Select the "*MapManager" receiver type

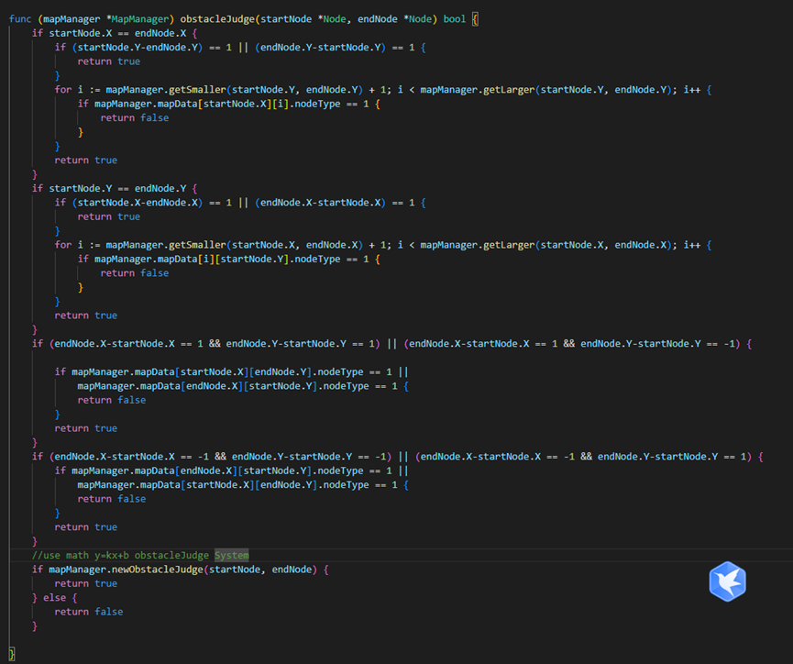coord(137,19)
